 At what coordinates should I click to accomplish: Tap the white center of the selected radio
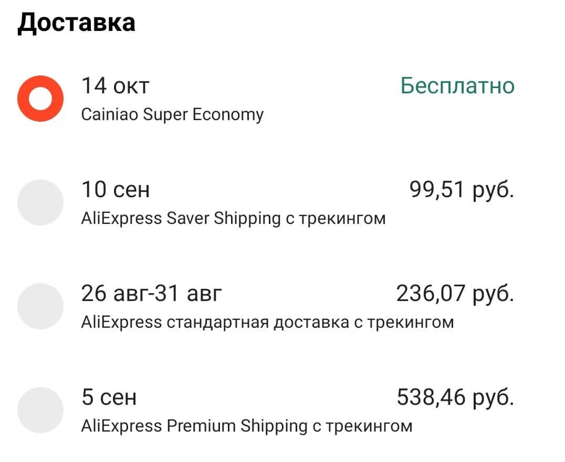(x=40, y=99)
